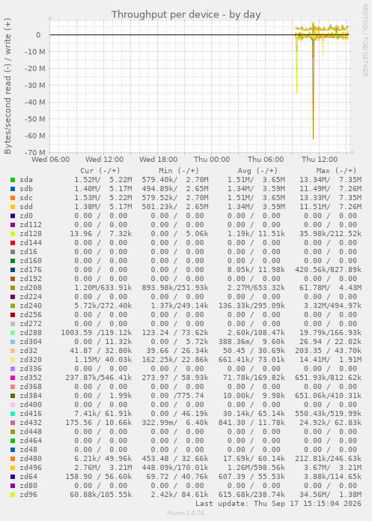Screen dimensions: 372x521
Task: Click the zd496 current value '2.76M/ 3.21M'
Action: 103,467
